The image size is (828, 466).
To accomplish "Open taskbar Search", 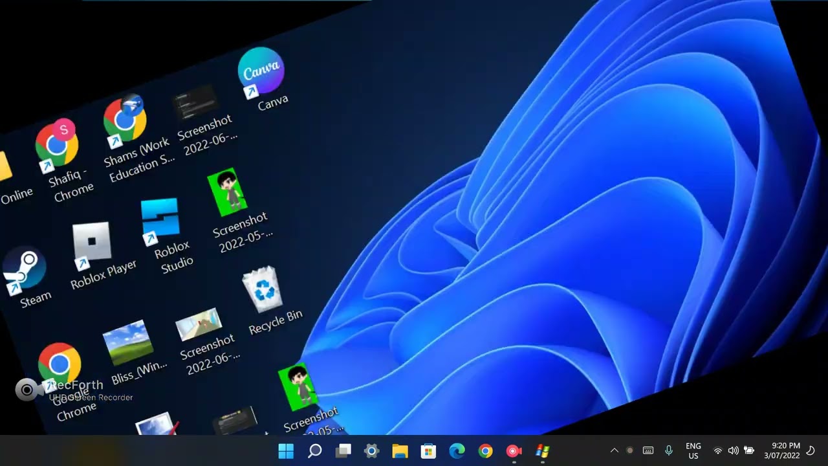I will click(314, 451).
